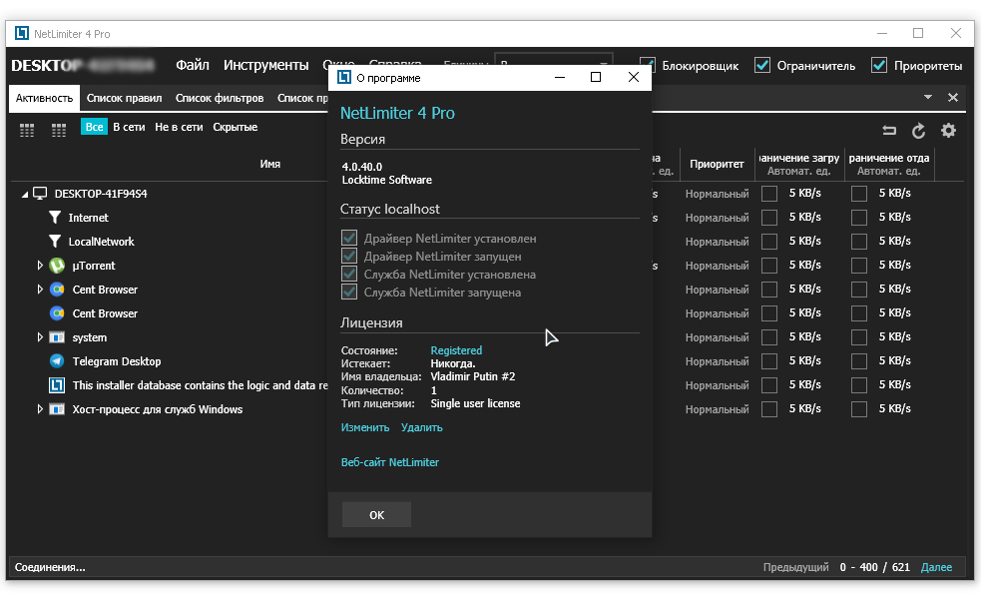Click the Нормальный priority for the DESKTOP-41F94S4 row
This screenshot has width=981, height=602.
click(x=717, y=194)
